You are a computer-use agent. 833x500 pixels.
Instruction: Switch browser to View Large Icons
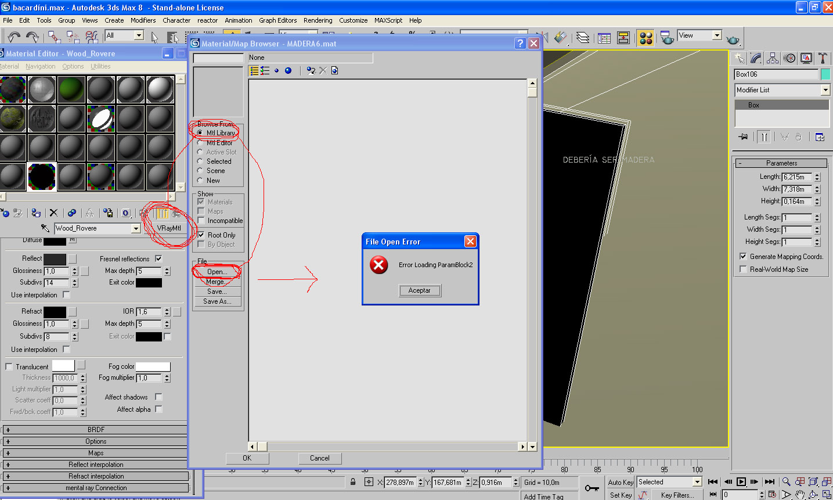(288, 71)
